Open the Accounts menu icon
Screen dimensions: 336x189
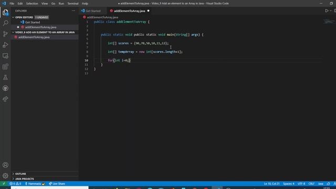5,165
